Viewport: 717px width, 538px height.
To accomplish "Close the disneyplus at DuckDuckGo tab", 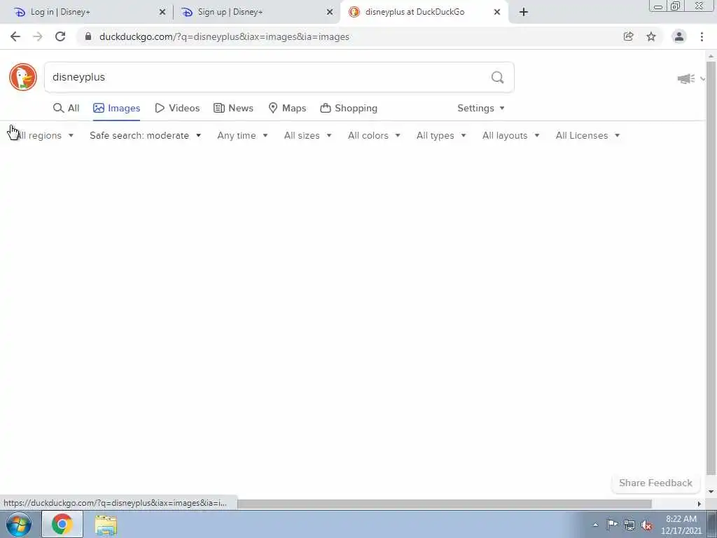I will click(x=497, y=12).
